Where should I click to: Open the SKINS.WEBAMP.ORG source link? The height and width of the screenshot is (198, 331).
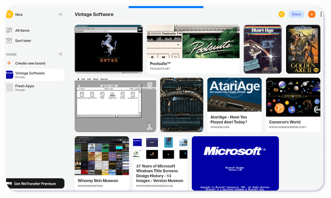[x=90, y=186]
